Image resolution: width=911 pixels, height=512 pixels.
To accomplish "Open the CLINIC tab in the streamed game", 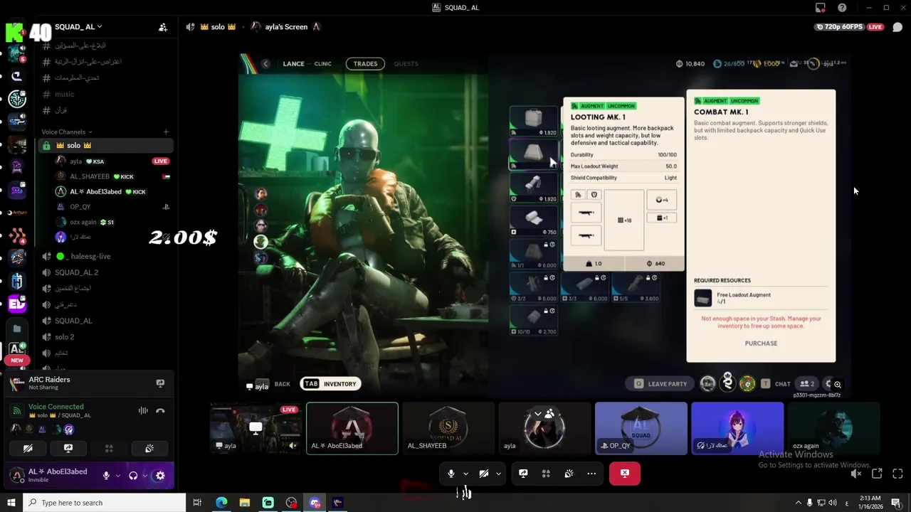I will (x=322, y=64).
